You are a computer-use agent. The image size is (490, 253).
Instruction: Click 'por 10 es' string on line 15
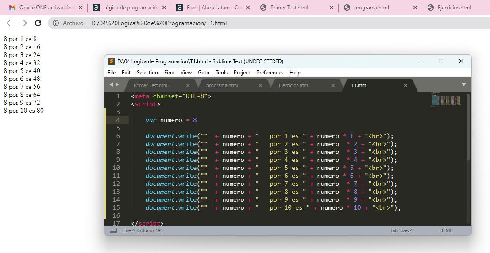(x=286, y=208)
